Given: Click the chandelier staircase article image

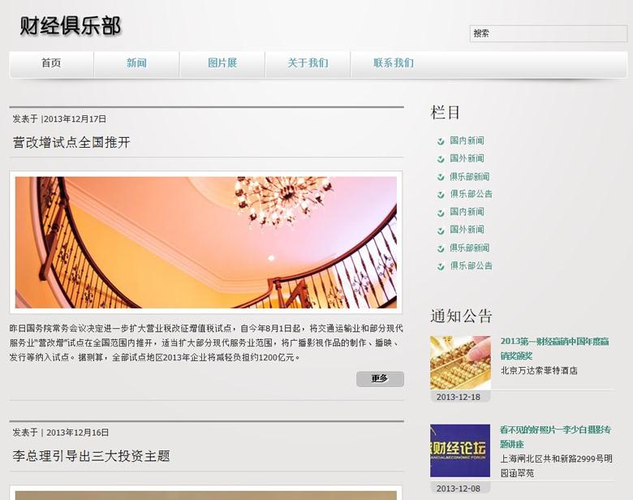Looking at the screenshot, I should pyautogui.click(x=206, y=242).
